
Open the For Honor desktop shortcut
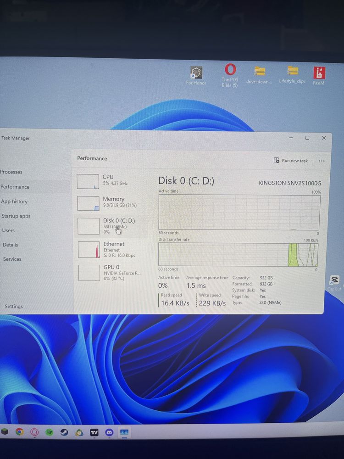pos(196,75)
